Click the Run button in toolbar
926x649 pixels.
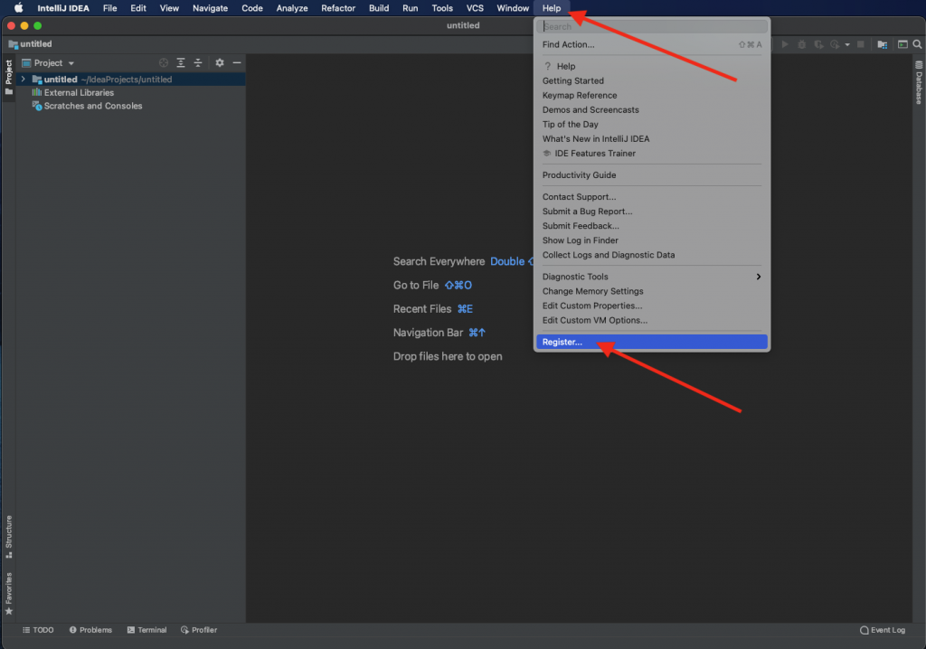(x=785, y=44)
